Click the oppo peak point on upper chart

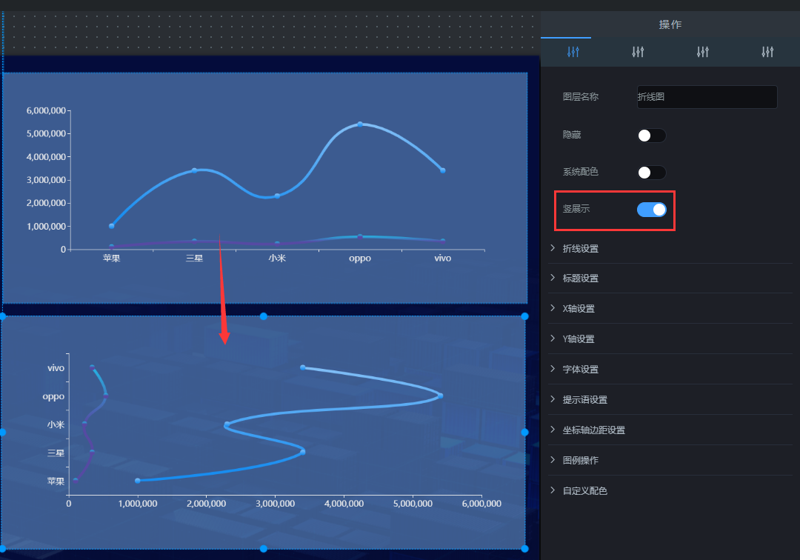coord(360,124)
